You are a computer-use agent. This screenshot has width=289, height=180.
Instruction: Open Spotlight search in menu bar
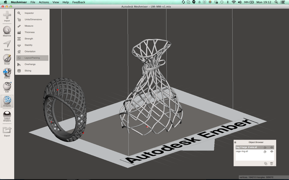(276, 2)
